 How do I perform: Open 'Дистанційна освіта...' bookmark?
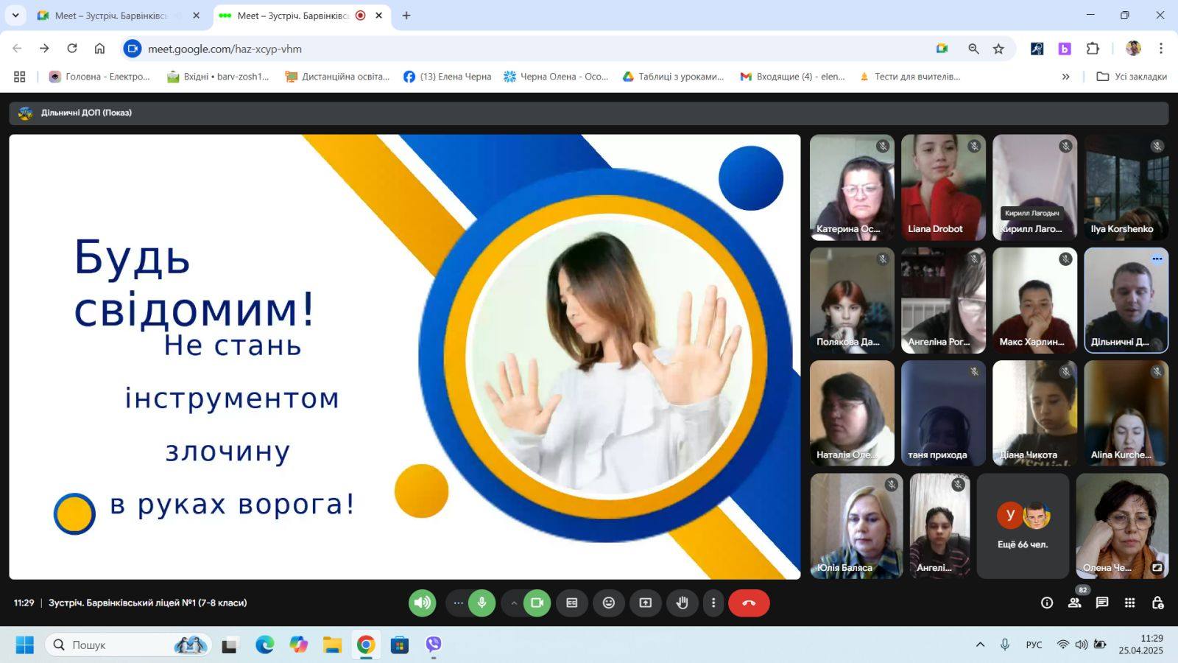point(337,77)
